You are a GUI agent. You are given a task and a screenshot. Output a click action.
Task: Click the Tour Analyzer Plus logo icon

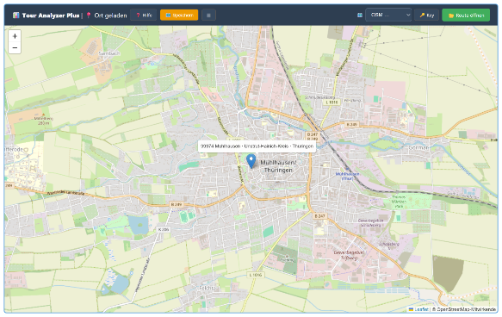[x=15, y=15]
